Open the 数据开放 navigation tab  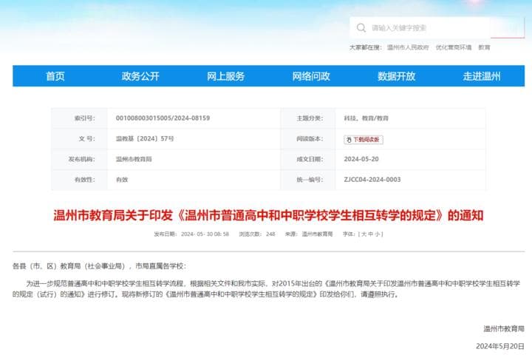pos(396,76)
